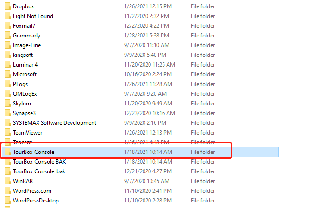The width and height of the screenshot is (319, 208).
Task: Click date 9/7/2020 9:20 AM
Action: click(x=145, y=94)
